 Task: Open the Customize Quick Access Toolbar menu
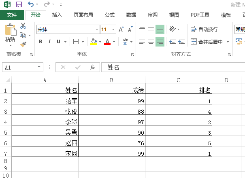pyautogui.click(x=61, y=5)
